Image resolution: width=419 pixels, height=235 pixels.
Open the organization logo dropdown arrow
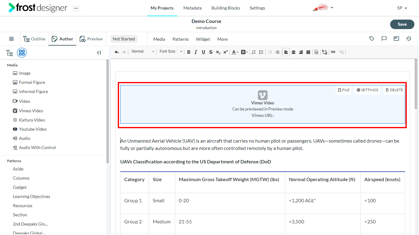[332, 8]
